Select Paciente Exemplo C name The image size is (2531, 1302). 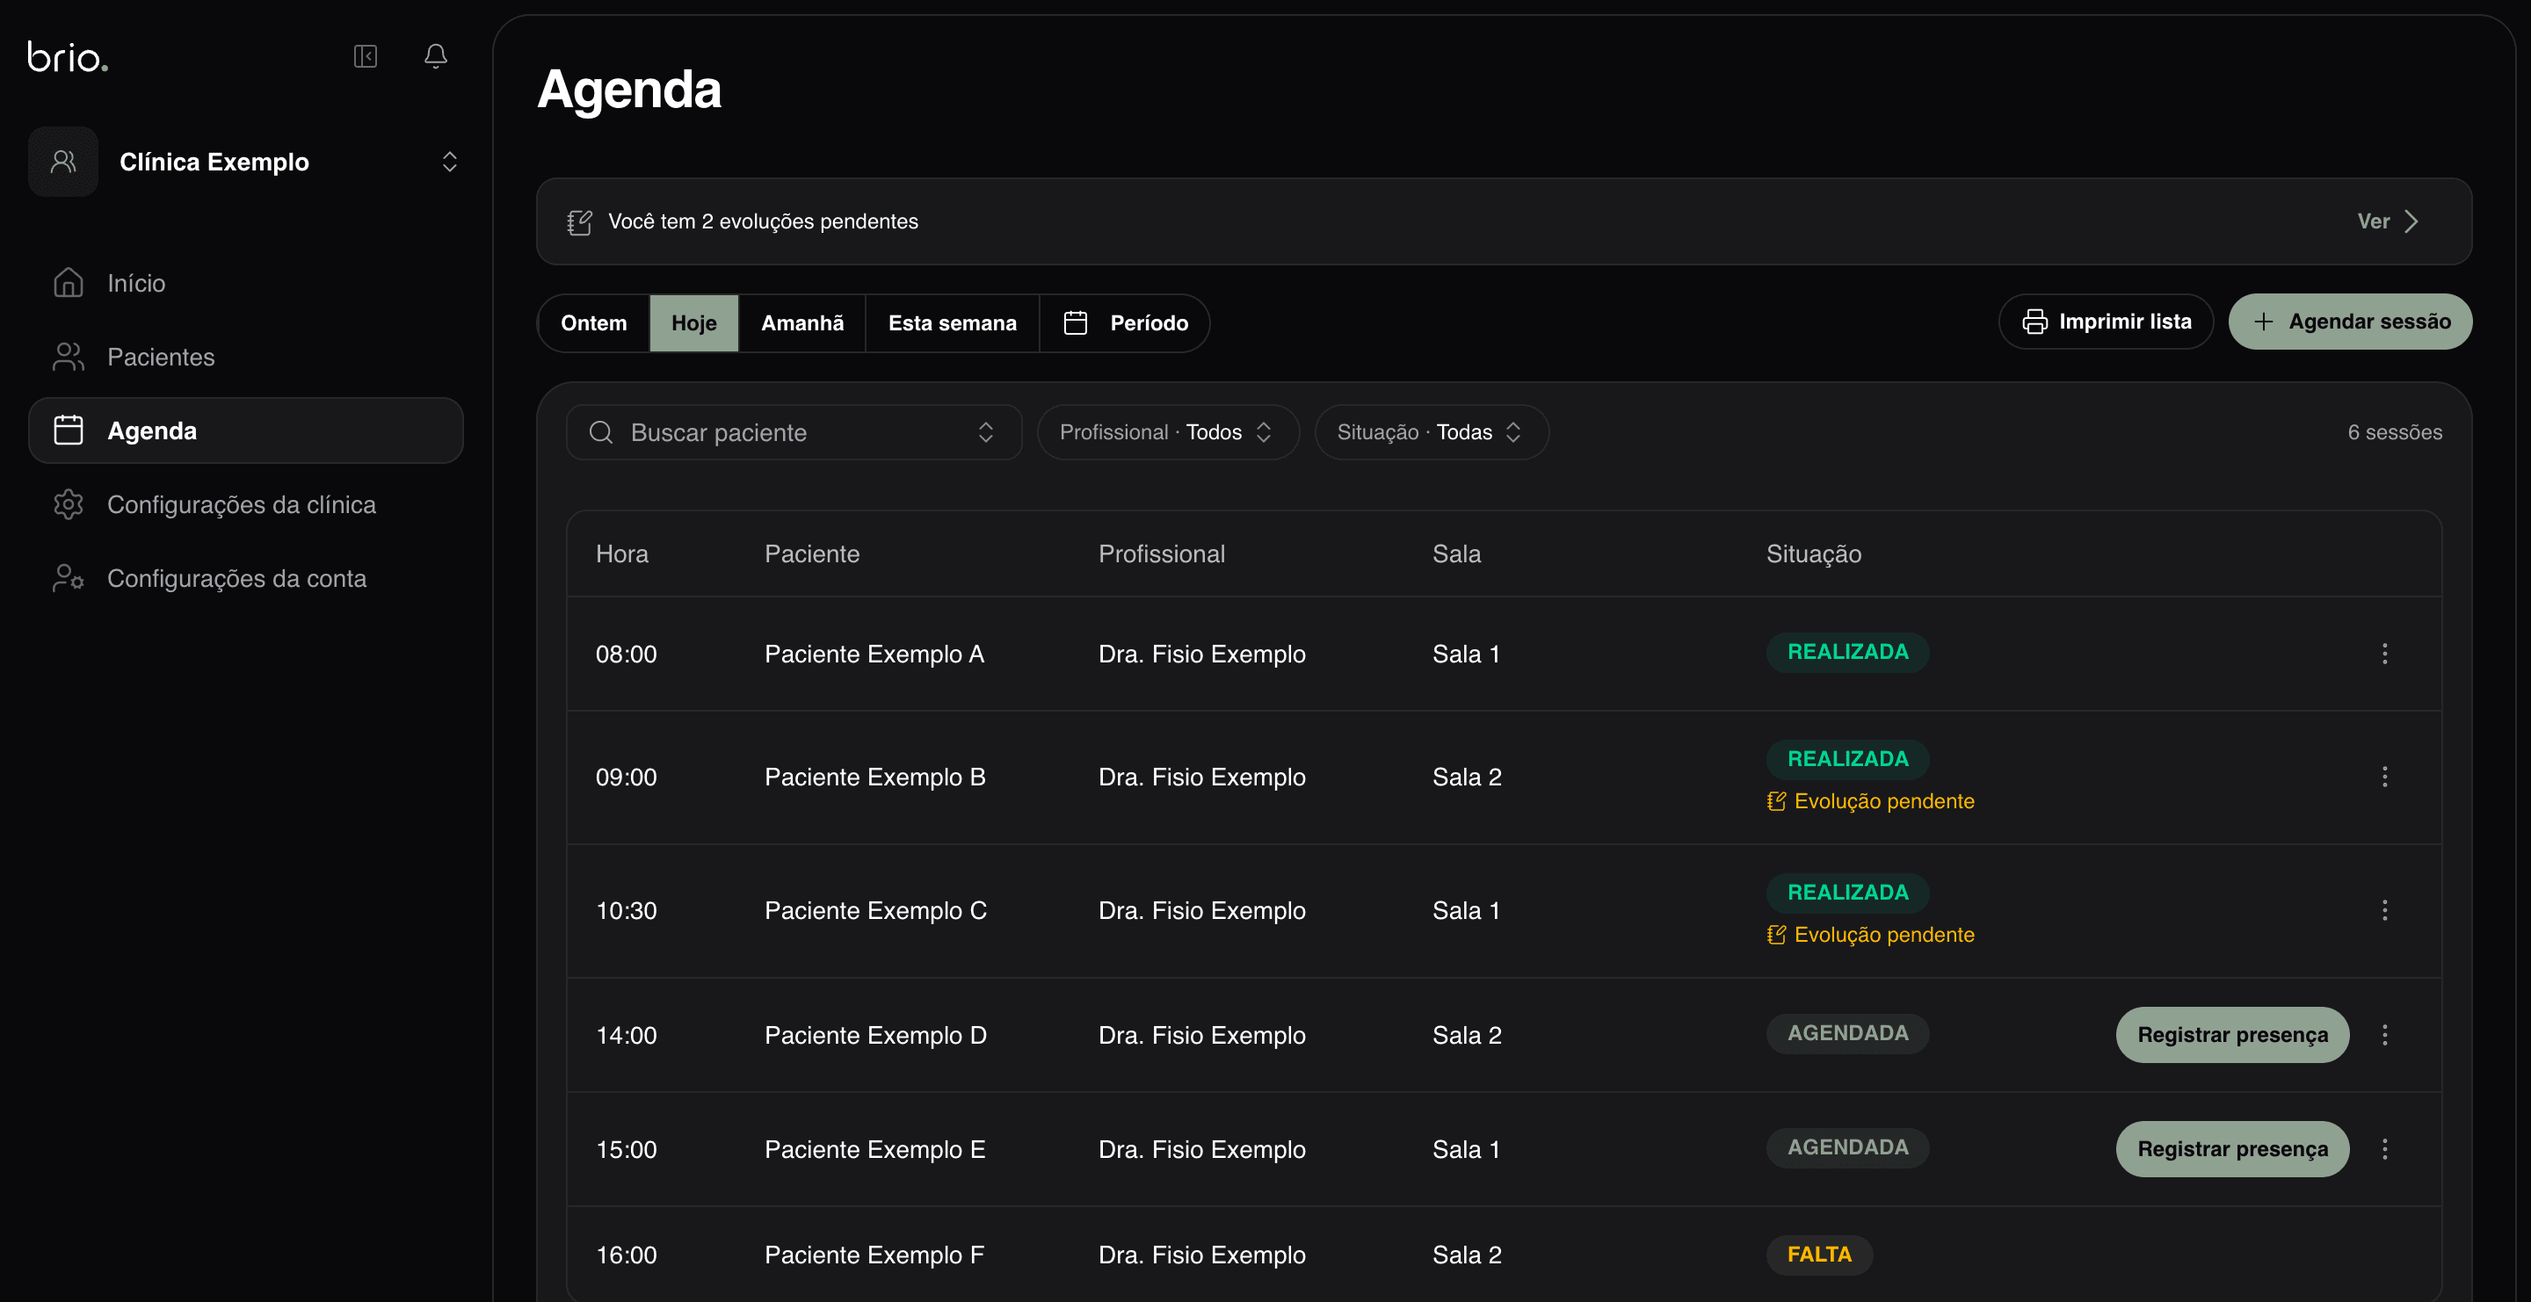[x=875, y=911]
